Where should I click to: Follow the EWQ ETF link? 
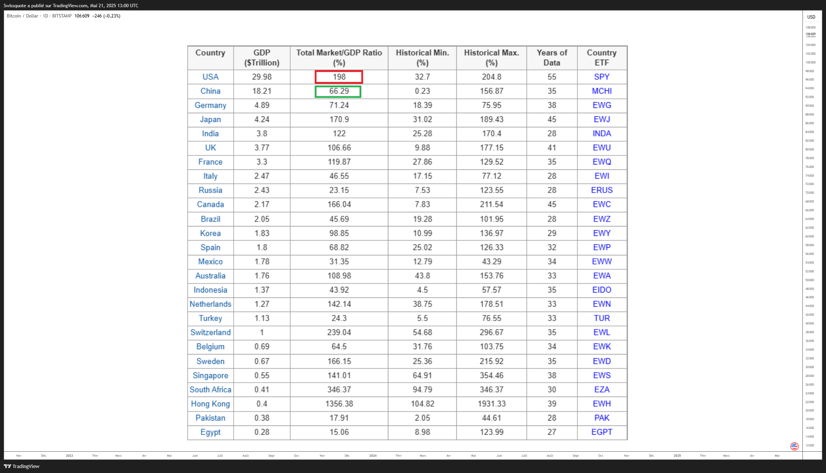coord(602,162)
